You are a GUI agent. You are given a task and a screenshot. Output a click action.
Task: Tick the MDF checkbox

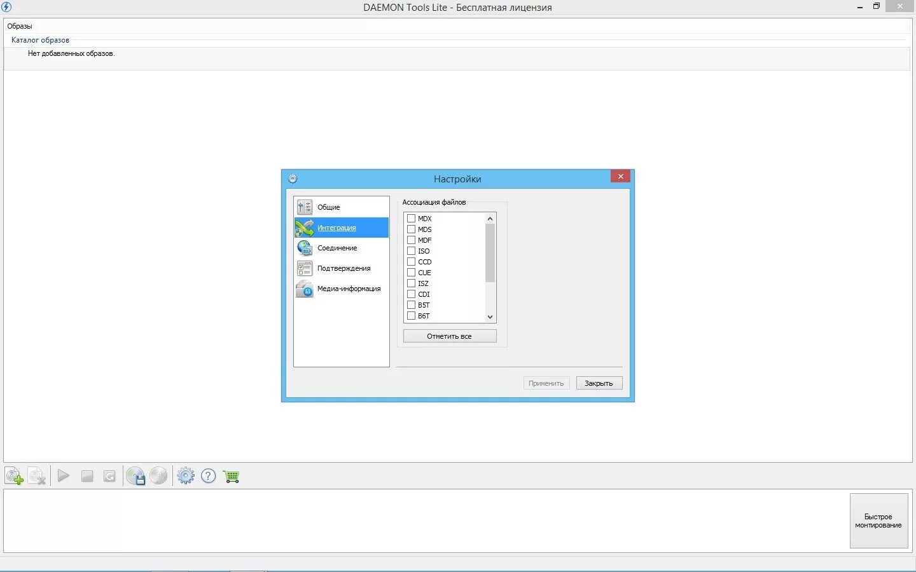coord(411,240)
